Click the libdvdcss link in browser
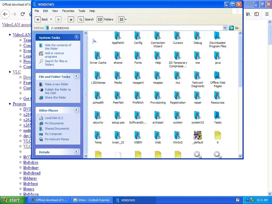Viewport: 272px width, 204px height. [x=31, y=162]
